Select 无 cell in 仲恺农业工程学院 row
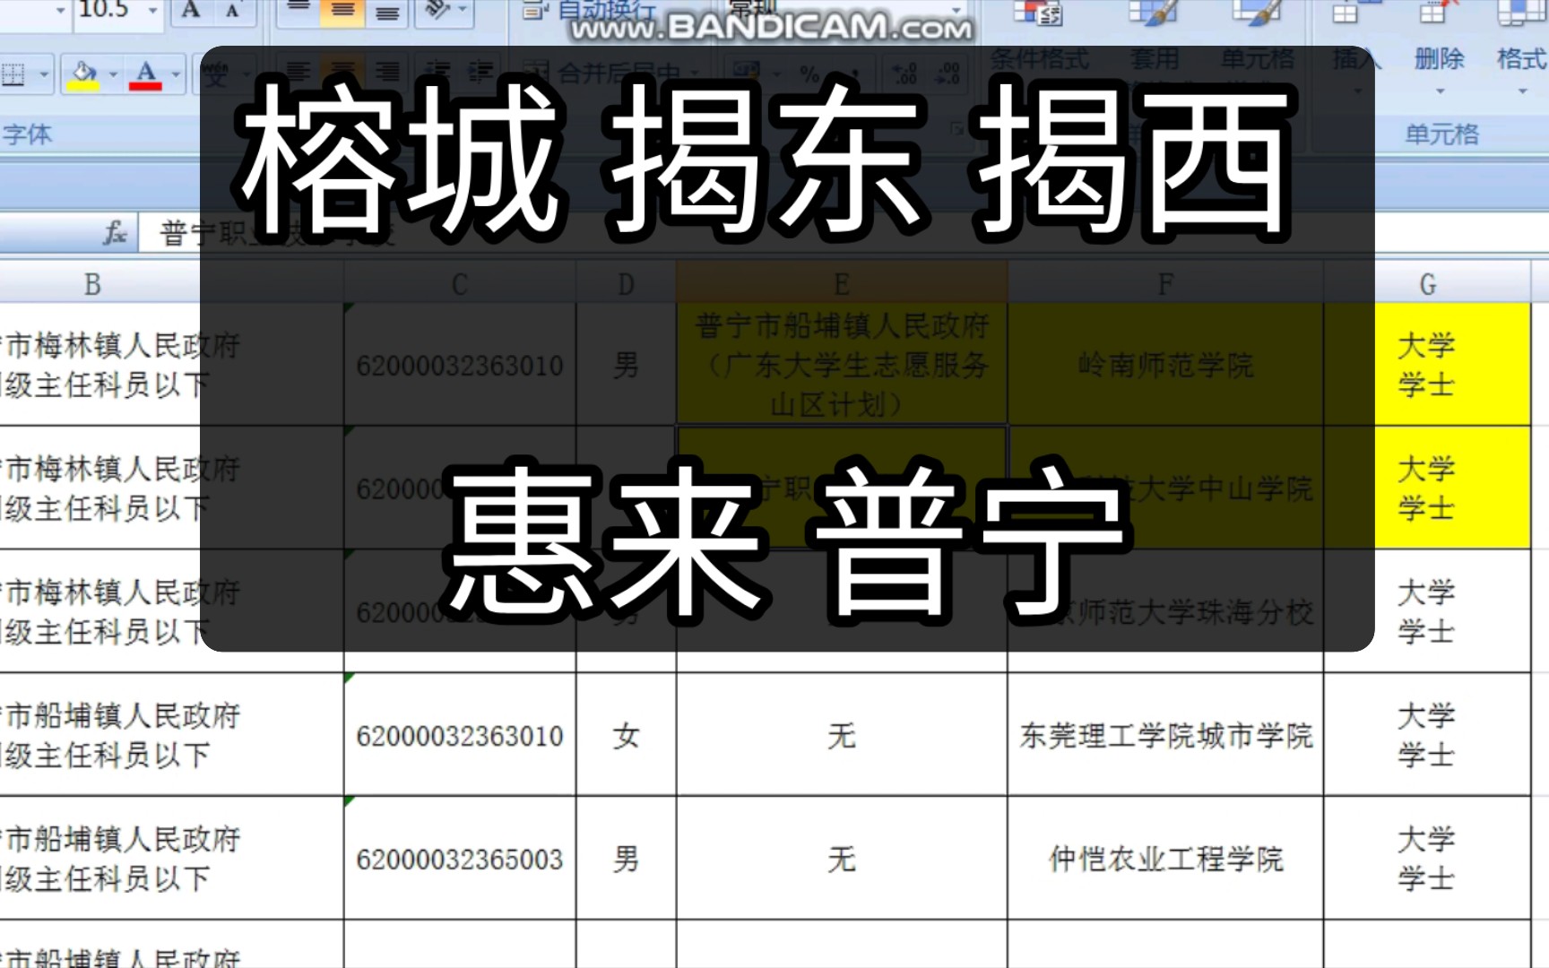Screen dimensions: 1549x968 click(842, 859)
